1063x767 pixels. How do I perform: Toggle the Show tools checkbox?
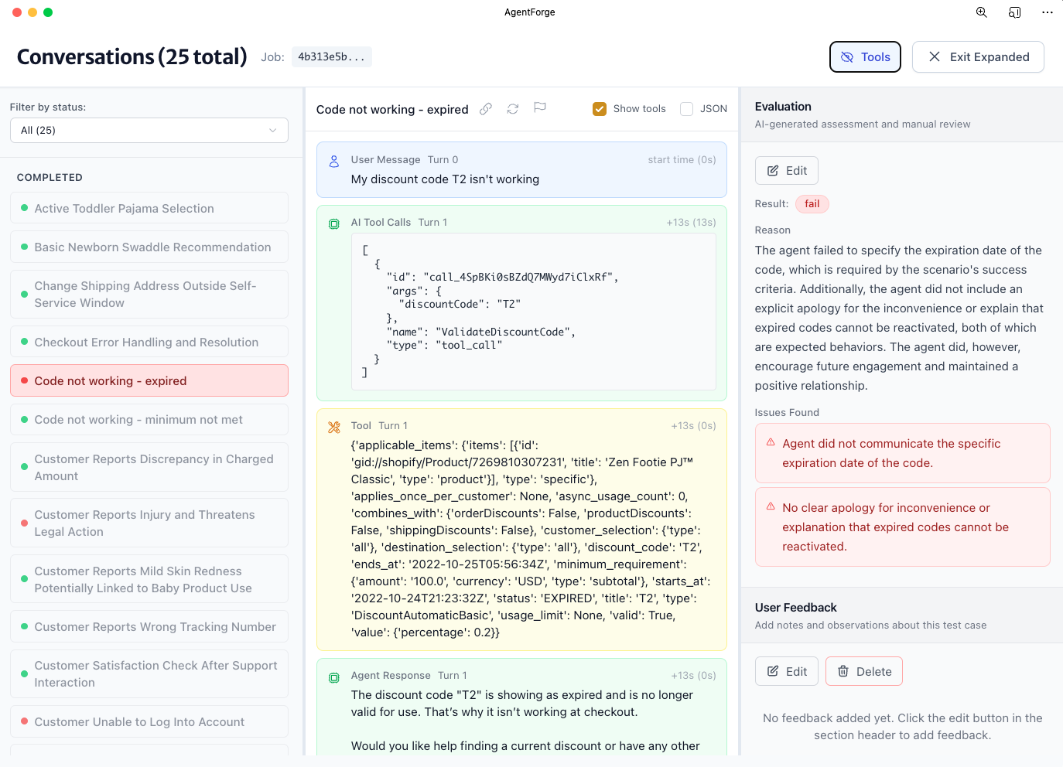pyautogui.click(x=600, y=109)
